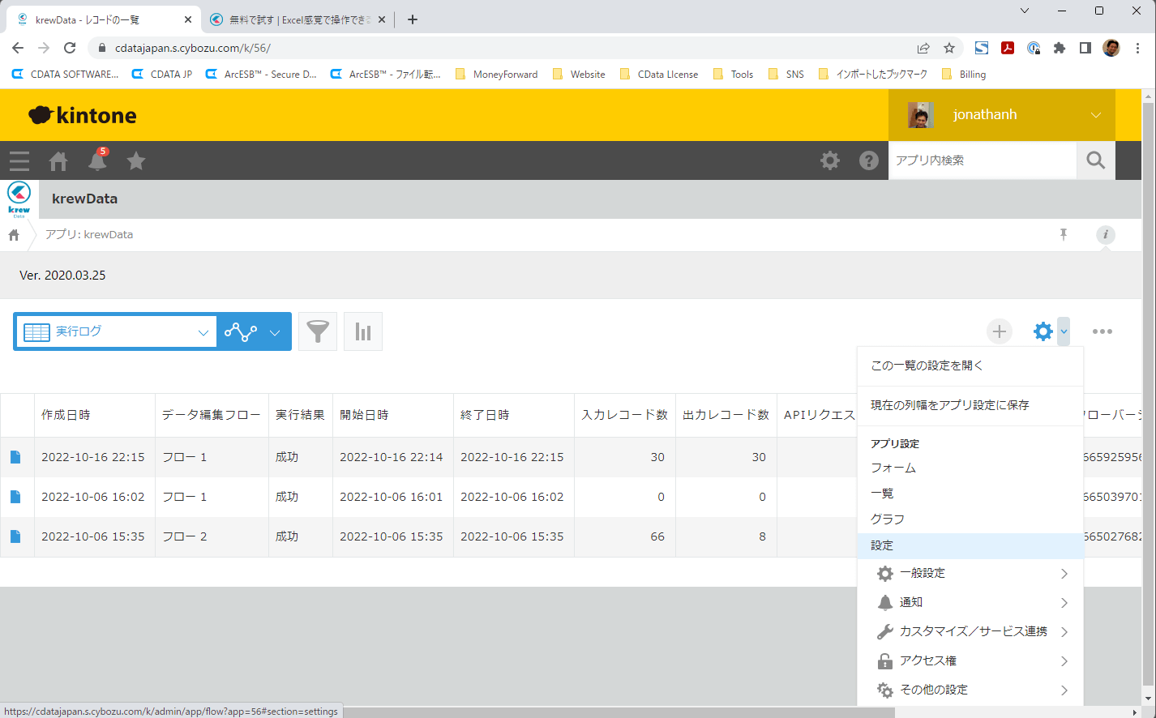Click the search magnifier button
1156x718 pixels.
pos(1096,160)
